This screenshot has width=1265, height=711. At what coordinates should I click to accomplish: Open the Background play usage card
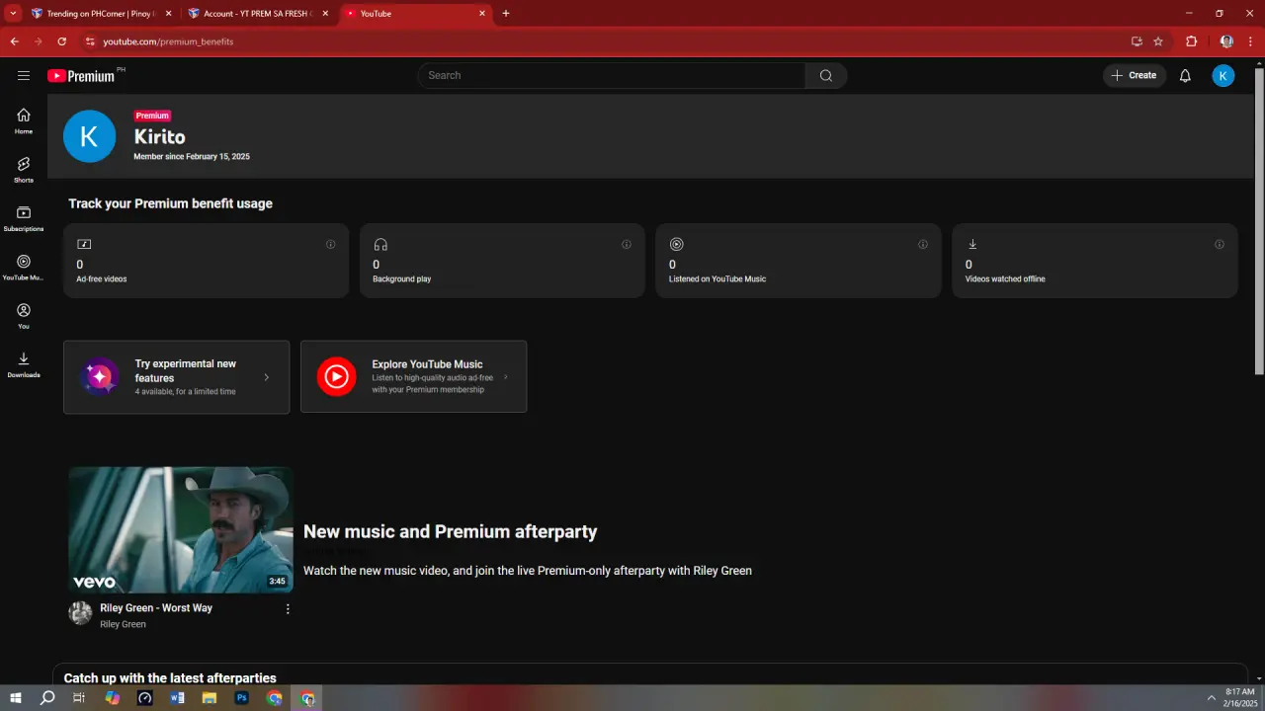[502, 261]
